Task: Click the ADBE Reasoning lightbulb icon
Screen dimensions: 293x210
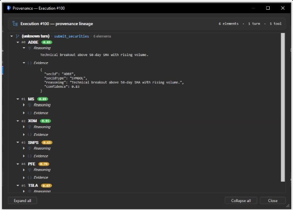Action: coord(30,48)
